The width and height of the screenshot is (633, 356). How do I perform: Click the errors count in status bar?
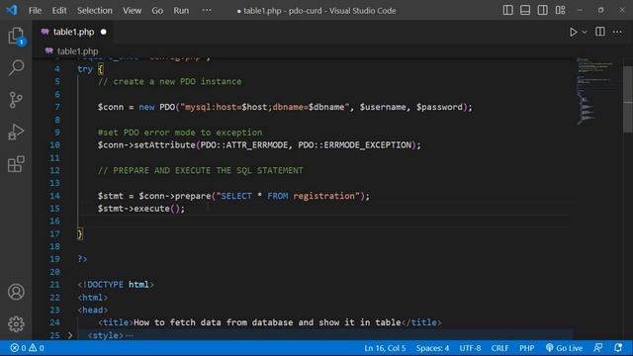pos(18,348)
